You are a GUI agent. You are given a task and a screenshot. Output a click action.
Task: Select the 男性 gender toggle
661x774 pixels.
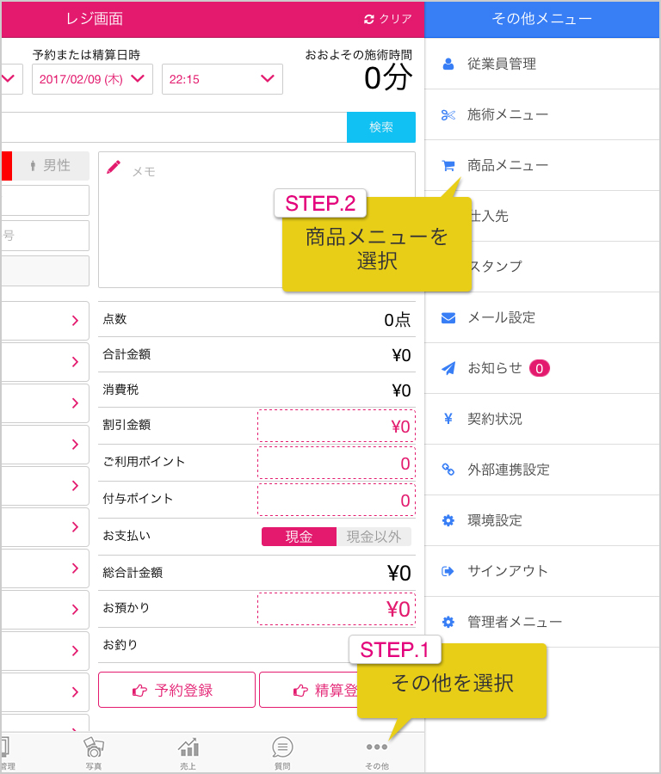tap(51, 166)
